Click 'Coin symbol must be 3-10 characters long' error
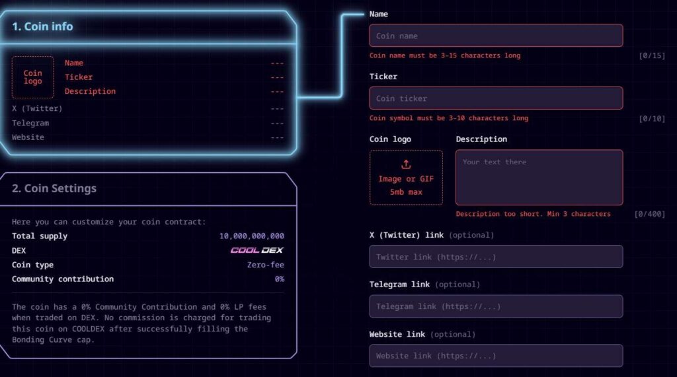The height and width of the screenshot is (377, 677). click(x=449, y=118)
